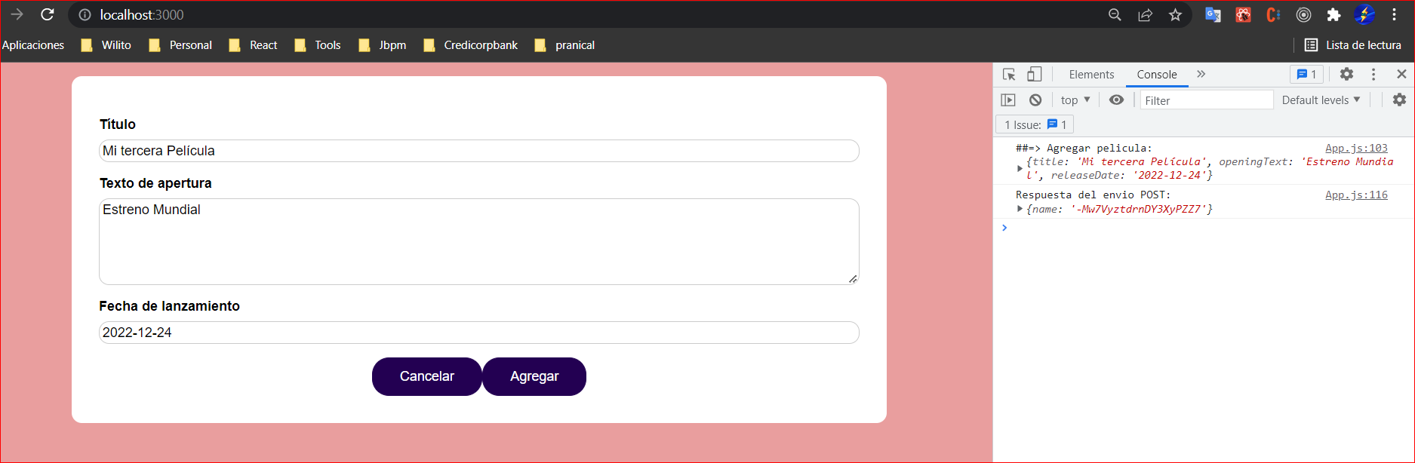The height and width of the screenshot is (463, 1415).
Task: Click the forward navigation arrow
Action: click(x=17, y=14)
